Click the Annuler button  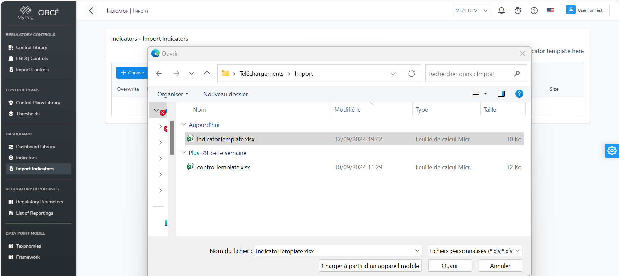(500, 266)
